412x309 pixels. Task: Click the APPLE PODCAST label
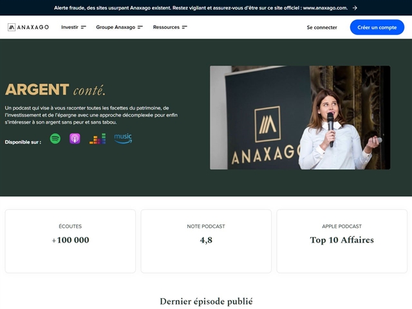pos(342,226)
